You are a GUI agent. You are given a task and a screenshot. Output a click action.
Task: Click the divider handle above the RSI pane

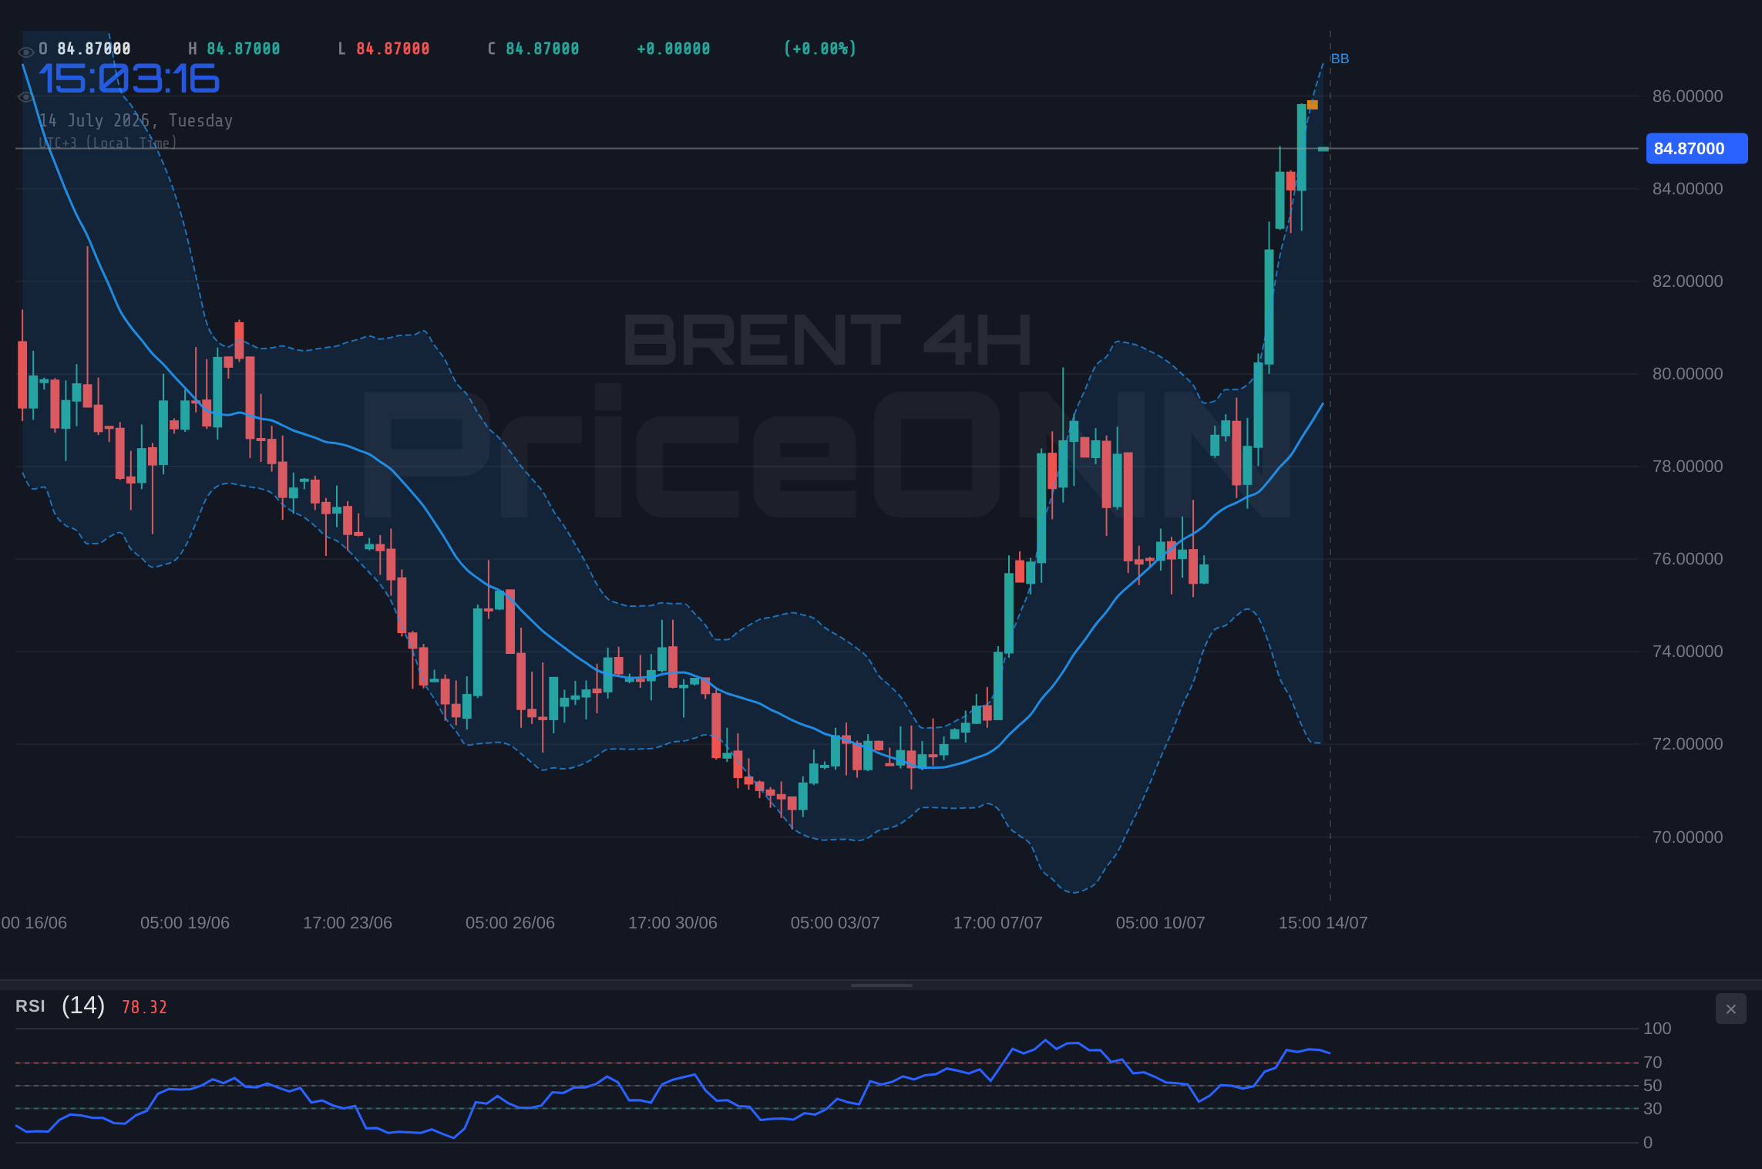click(881, 985)
